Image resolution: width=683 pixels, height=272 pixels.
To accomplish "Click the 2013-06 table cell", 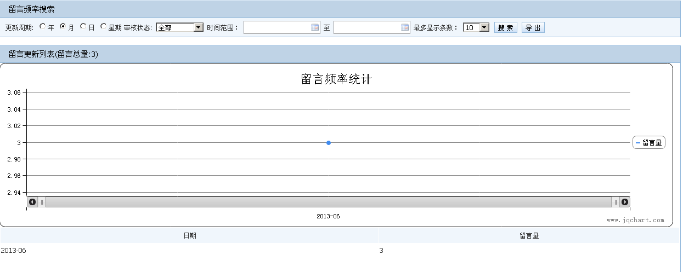I will coord(189,251).
